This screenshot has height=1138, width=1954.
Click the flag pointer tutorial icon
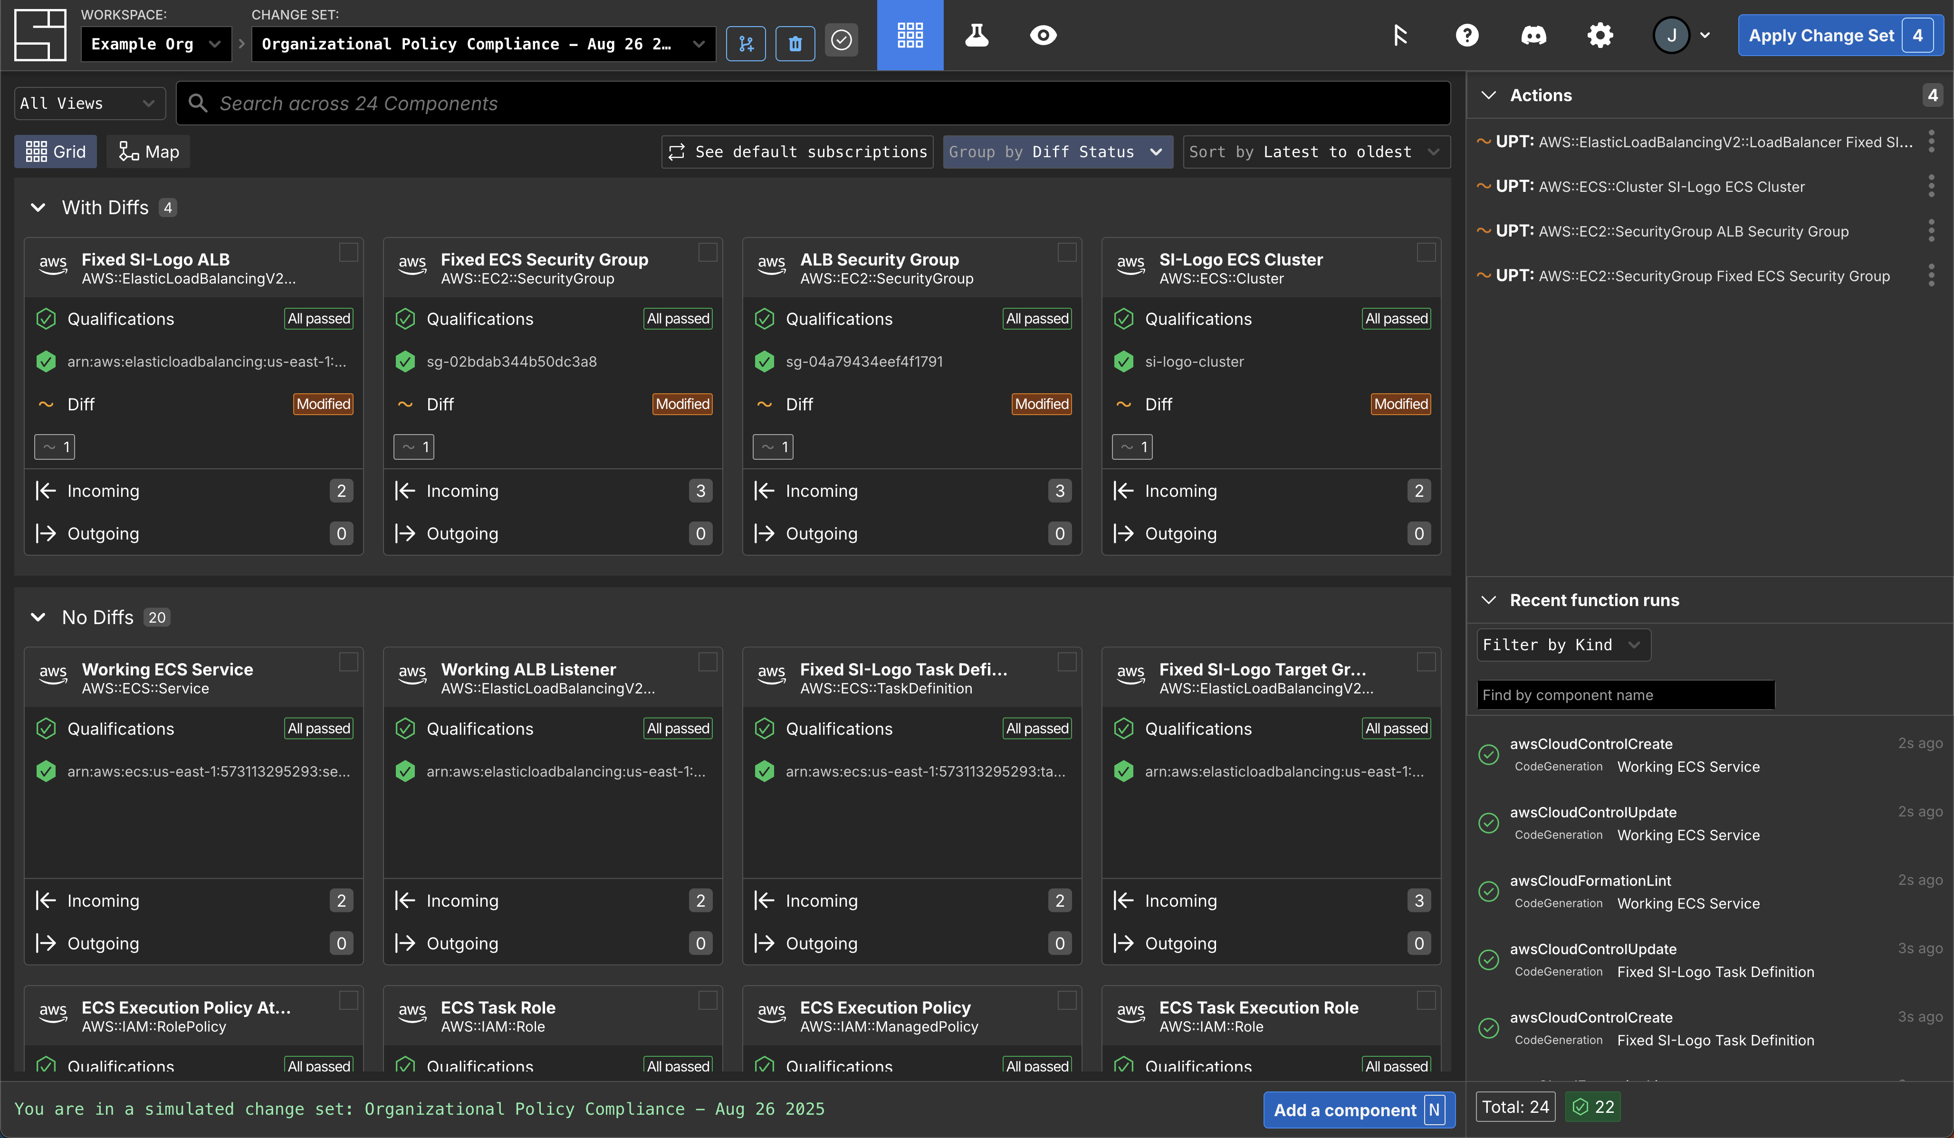1400,35
